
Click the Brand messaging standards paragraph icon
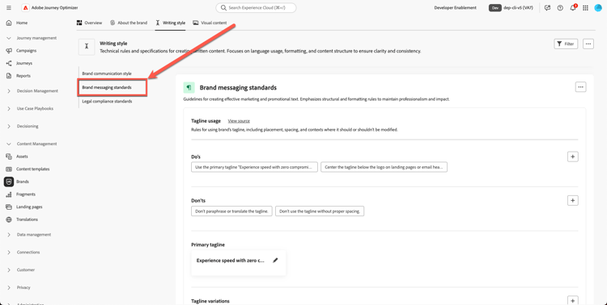pyautogui.click(x=189, y=88)
